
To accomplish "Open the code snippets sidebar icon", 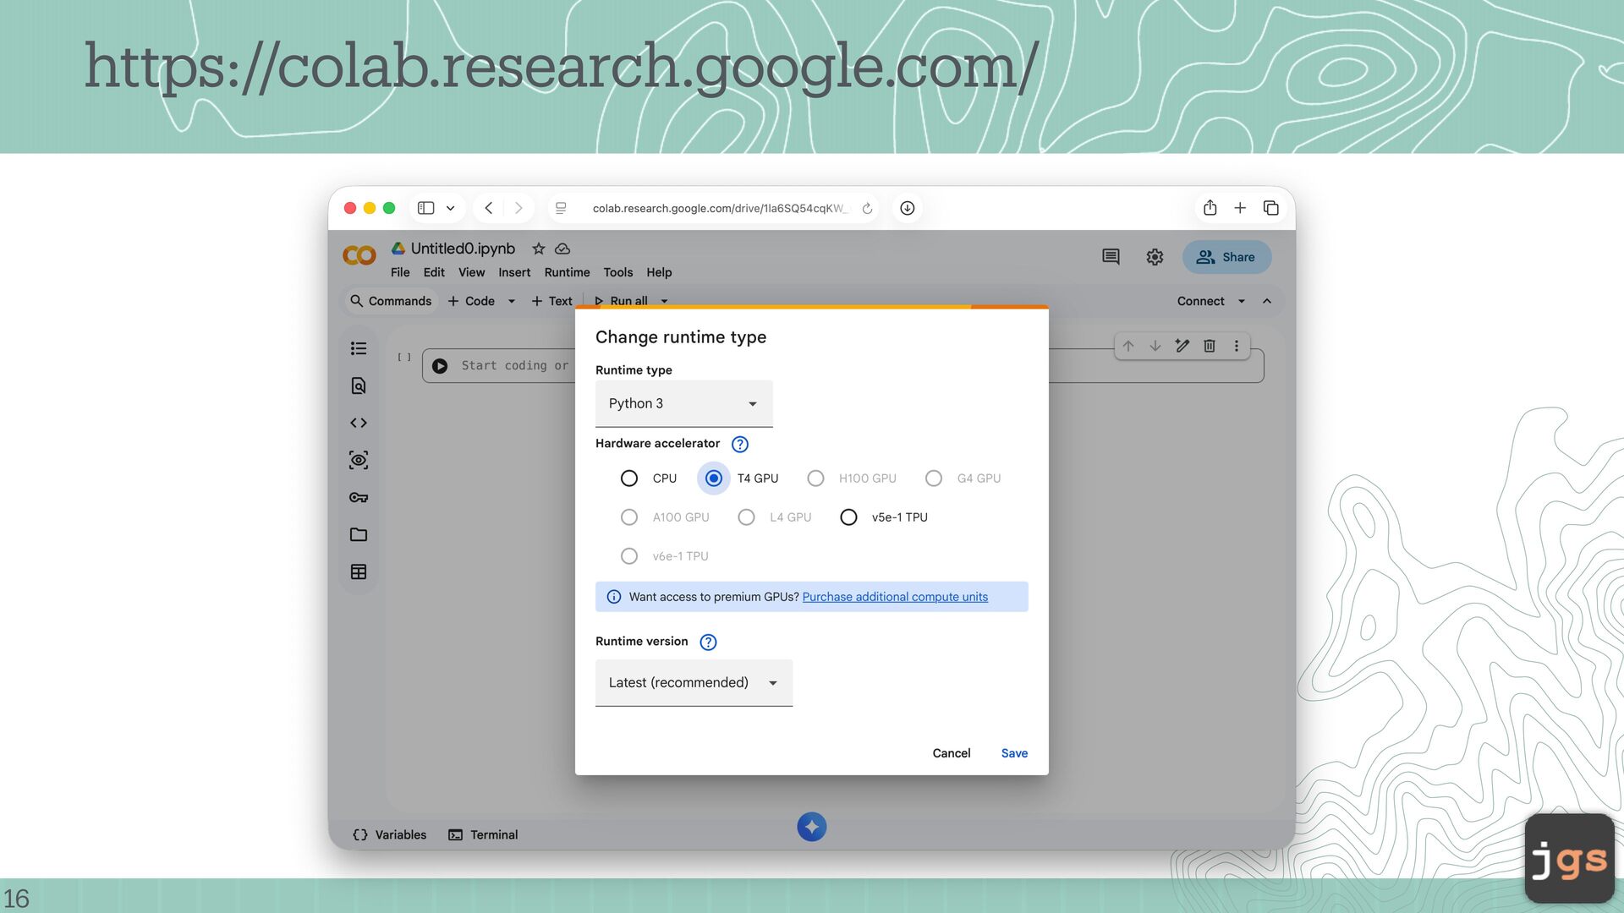I will pos(359,423).
